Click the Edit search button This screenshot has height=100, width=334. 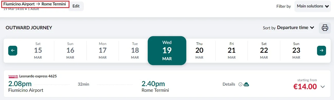pyautogui.click(x=76, y=6)
